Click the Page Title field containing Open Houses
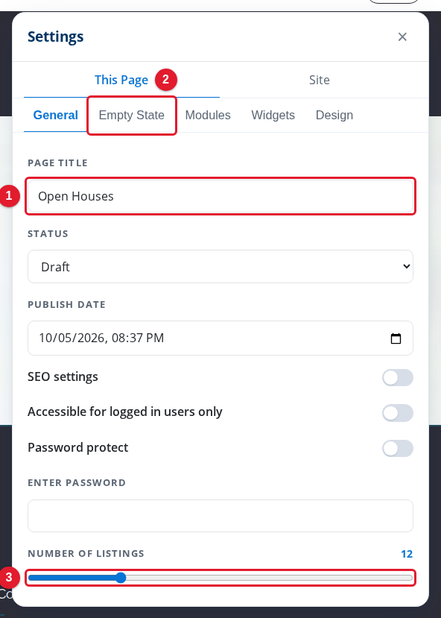The image size is (441, 618). [x=220, y=196]
